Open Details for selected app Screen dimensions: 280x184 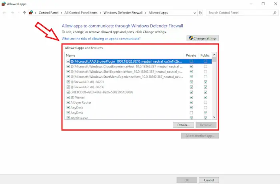tap(183, 125)
